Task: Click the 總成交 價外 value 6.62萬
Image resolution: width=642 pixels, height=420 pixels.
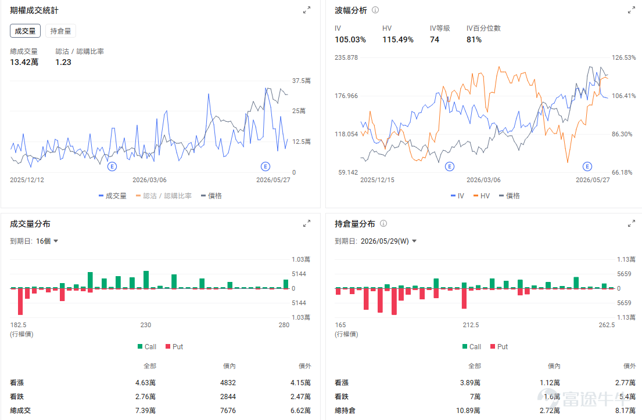Action: [300, 411]
